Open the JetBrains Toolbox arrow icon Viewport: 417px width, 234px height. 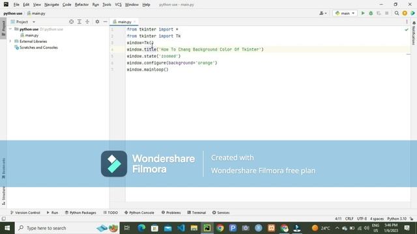tap(412, 13)
